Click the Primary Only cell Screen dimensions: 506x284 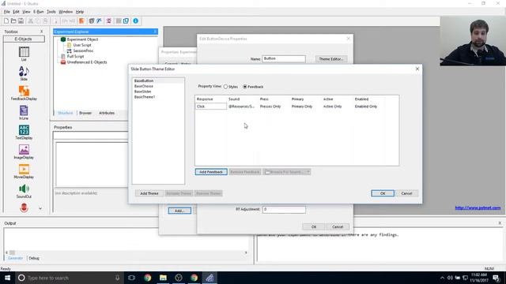click(302, 106)
